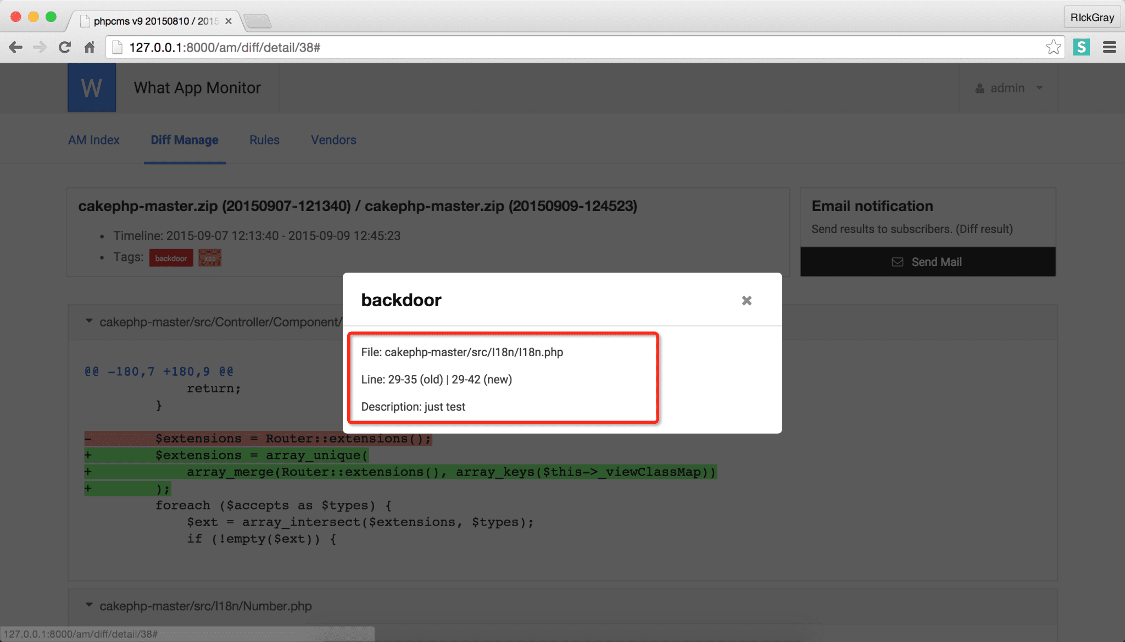Screen dimensions: 1125x642
Task: Click the backdoor tag label
Action: (x=171, y=258)
